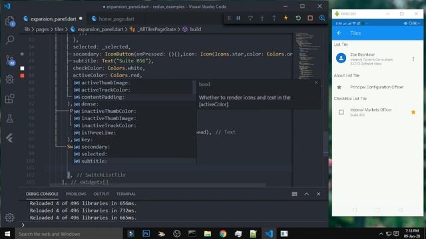Grab the debug toolbar drag handle

pyautogui.click(x=229, y=18)
